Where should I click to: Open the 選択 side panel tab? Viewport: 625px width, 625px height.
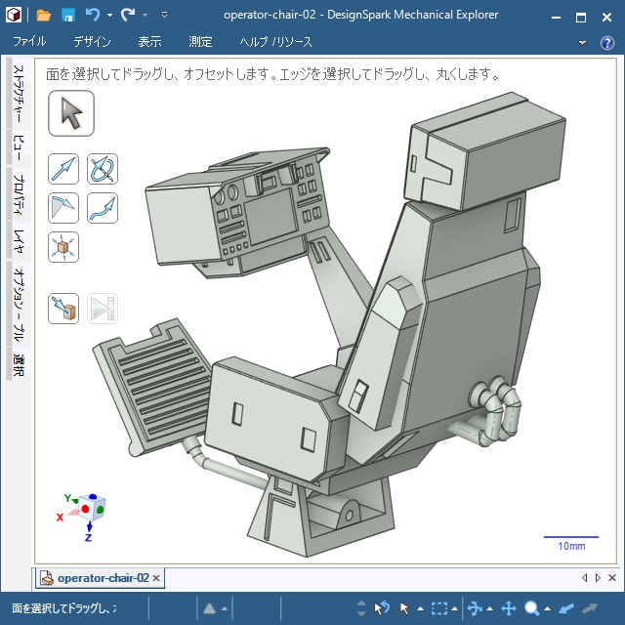click(x=19, y=364)
